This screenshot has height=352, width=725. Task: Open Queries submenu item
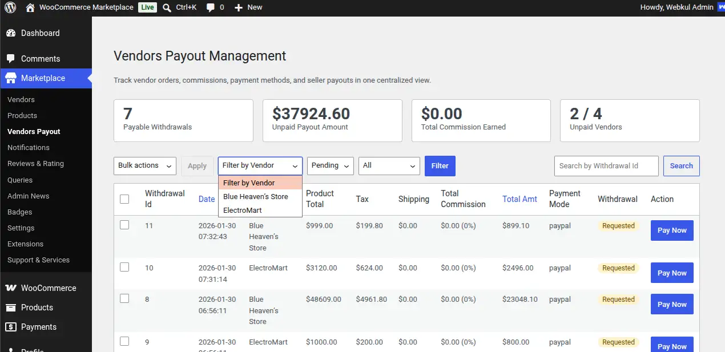20,180
